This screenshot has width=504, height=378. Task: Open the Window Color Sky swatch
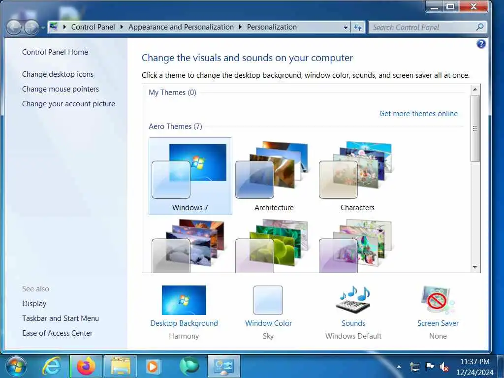pos(268,300)
